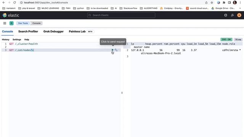
Task: Open the MUSIC LEARNING bookmarks folder
Action: (x=48, y=8)
